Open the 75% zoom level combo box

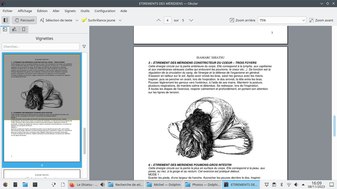coord(282,20)
